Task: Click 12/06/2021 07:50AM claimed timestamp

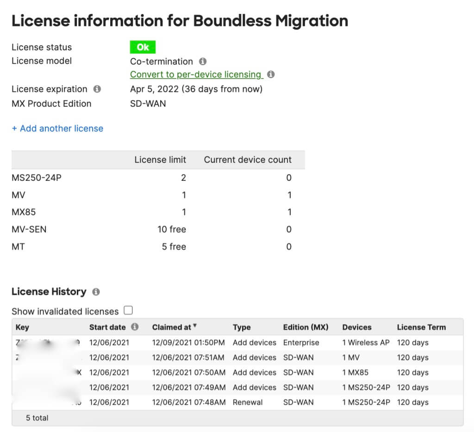Action: 189,372
